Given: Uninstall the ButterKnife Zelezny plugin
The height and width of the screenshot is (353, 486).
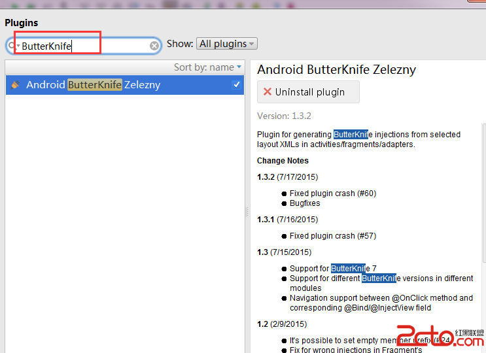Looking at the screenshot, I should pyautogui.click(x=308, y=92).
